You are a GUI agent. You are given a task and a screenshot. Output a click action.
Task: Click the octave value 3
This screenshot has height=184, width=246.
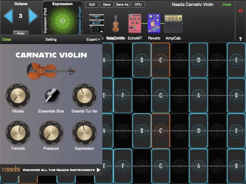click(21, 16)
